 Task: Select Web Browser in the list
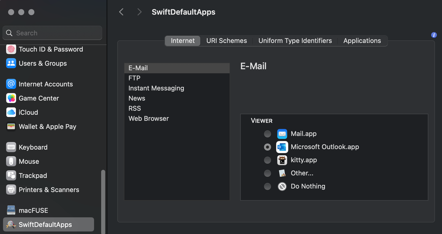point(149,119)
